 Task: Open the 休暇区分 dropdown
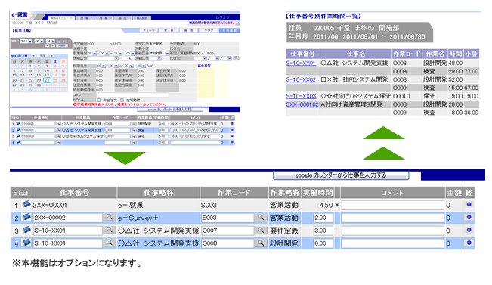click(x=103, y=58)
